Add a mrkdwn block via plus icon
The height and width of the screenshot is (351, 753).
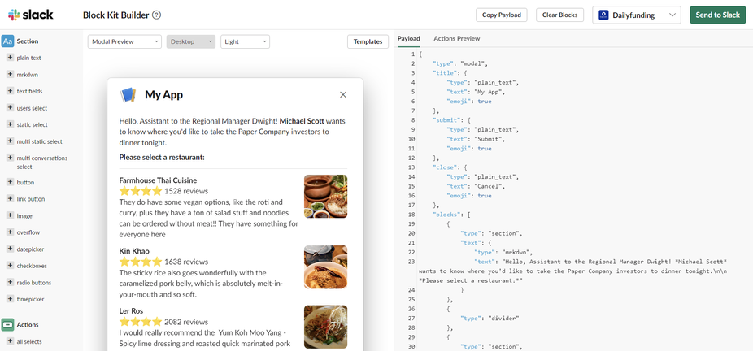pyautogui.click(x=10, y=74)
